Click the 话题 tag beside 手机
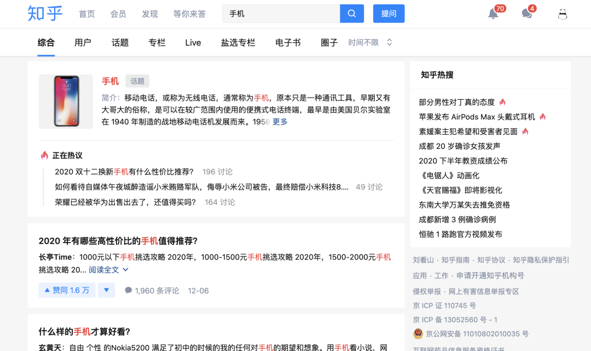591x351 pixels. click(137, 81)
